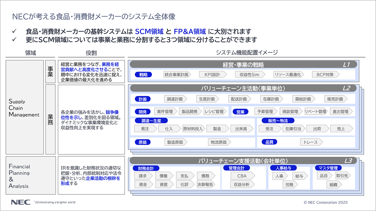Select the KPI設計 box
Viewport: 376px width, 211px height.
pos(213,74)
